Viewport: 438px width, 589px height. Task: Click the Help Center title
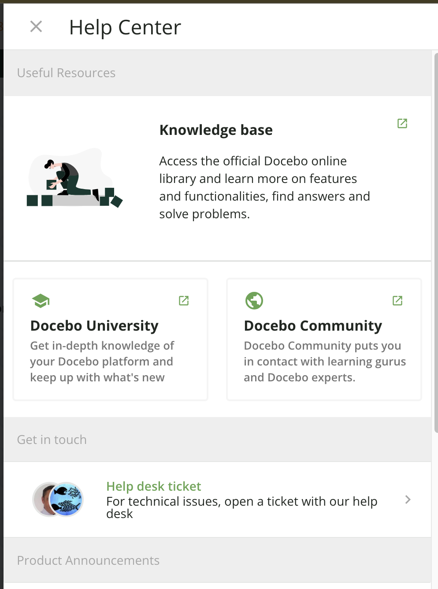pos(125,27)
